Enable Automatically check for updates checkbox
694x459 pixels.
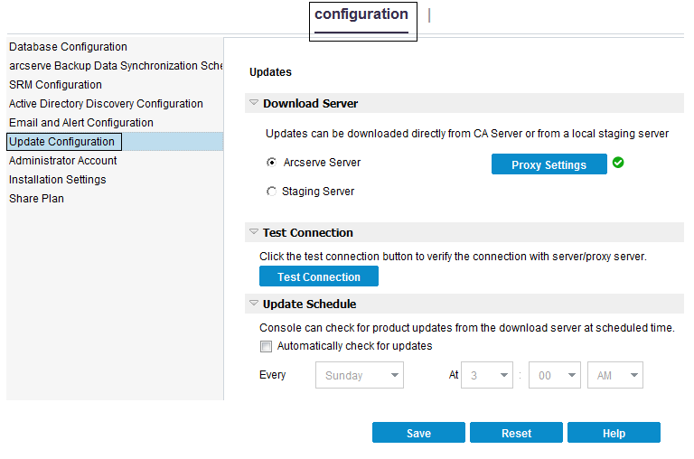point(266,346)
